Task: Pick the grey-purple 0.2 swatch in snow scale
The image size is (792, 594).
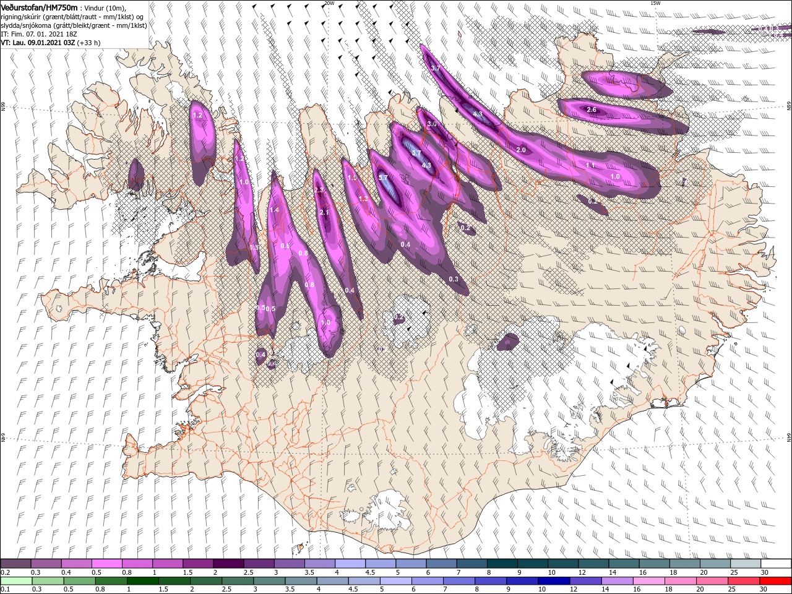Action: (x=15, y=564)
